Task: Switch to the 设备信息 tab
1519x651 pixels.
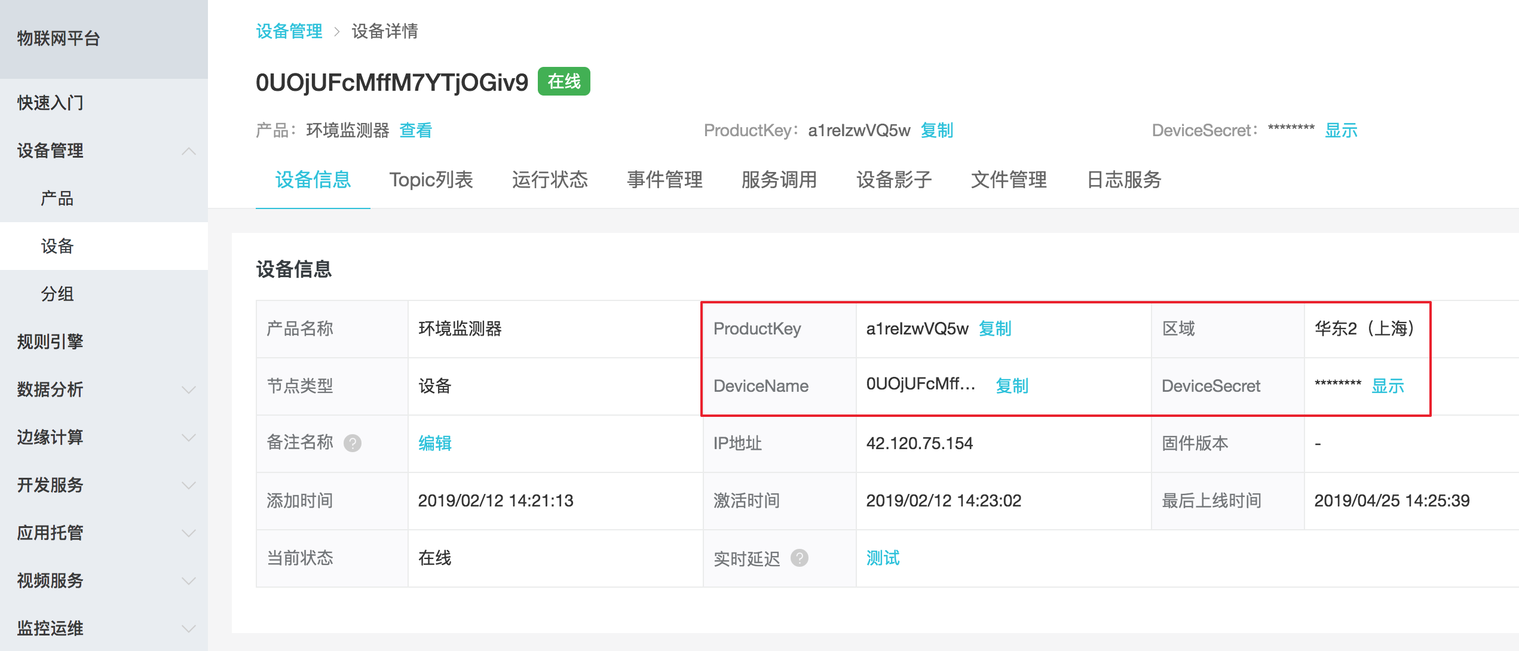Action: (x=313, y=180)
